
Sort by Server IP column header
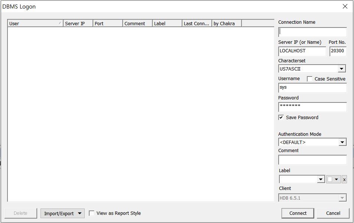[x=78, y=24]
